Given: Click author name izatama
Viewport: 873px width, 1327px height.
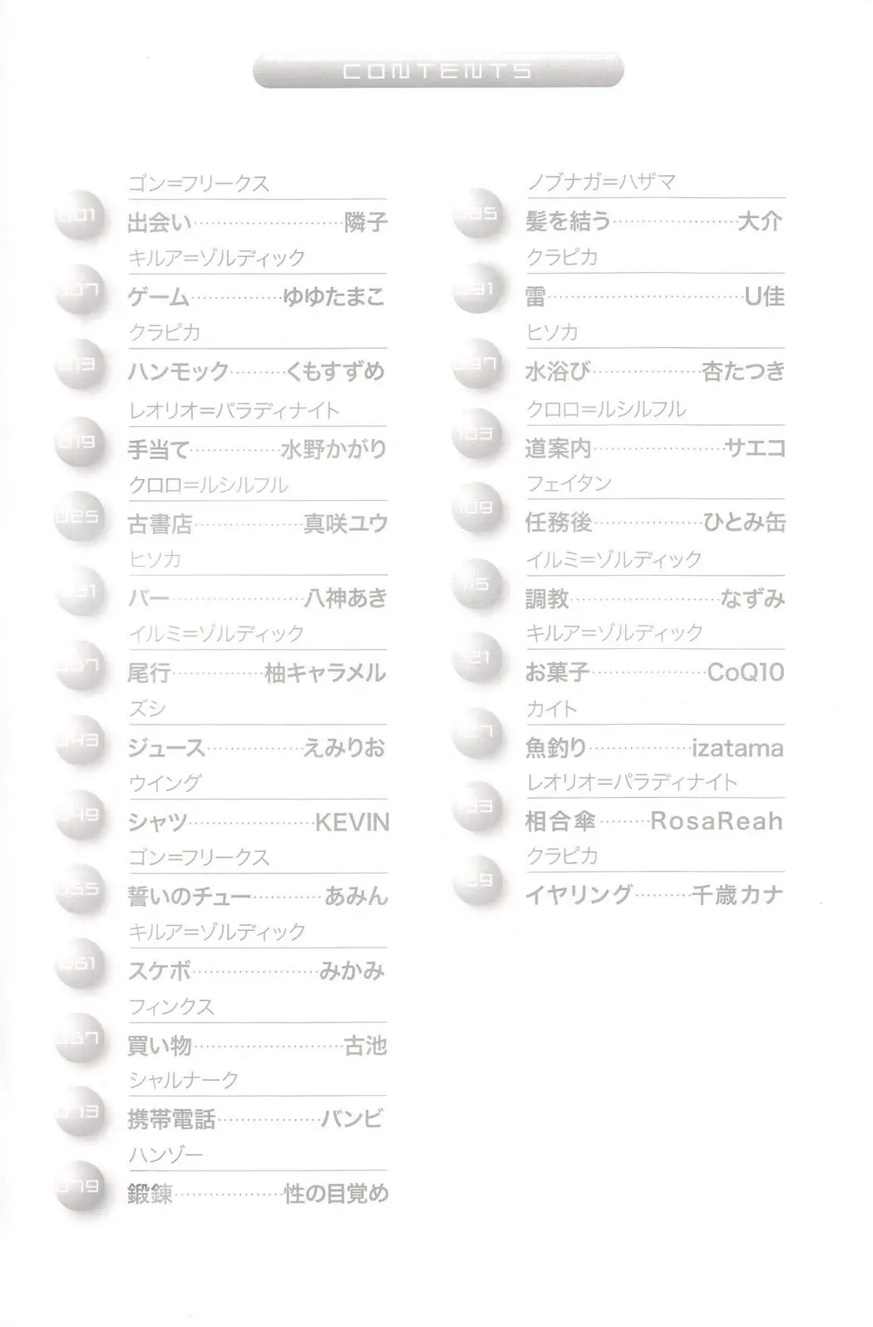Looking at the screenshot, I should 737,748.
